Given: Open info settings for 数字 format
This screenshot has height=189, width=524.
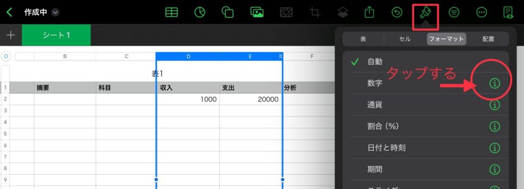Looking at the screenshot, I should (x=495, y=83).
